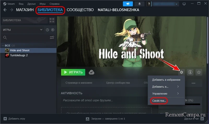Toggle the ready-to-play filter icon
Viewport: 209px width, 124px height.
pyautogui.click(x=53, y=30)
